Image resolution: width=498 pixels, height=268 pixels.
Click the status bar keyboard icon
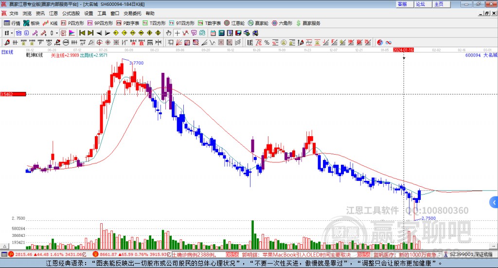tap(4, 254)
